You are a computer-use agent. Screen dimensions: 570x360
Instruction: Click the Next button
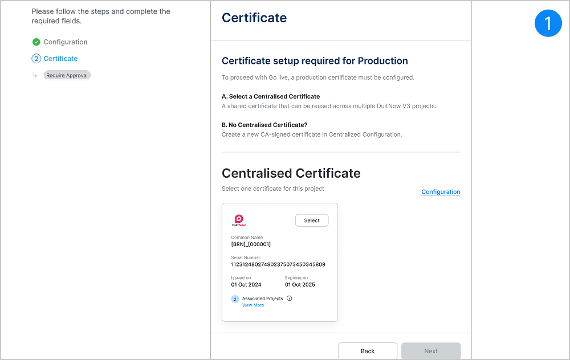431,351
